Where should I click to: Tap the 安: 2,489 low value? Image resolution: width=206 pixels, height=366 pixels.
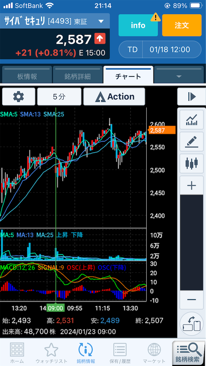point(105,321)
